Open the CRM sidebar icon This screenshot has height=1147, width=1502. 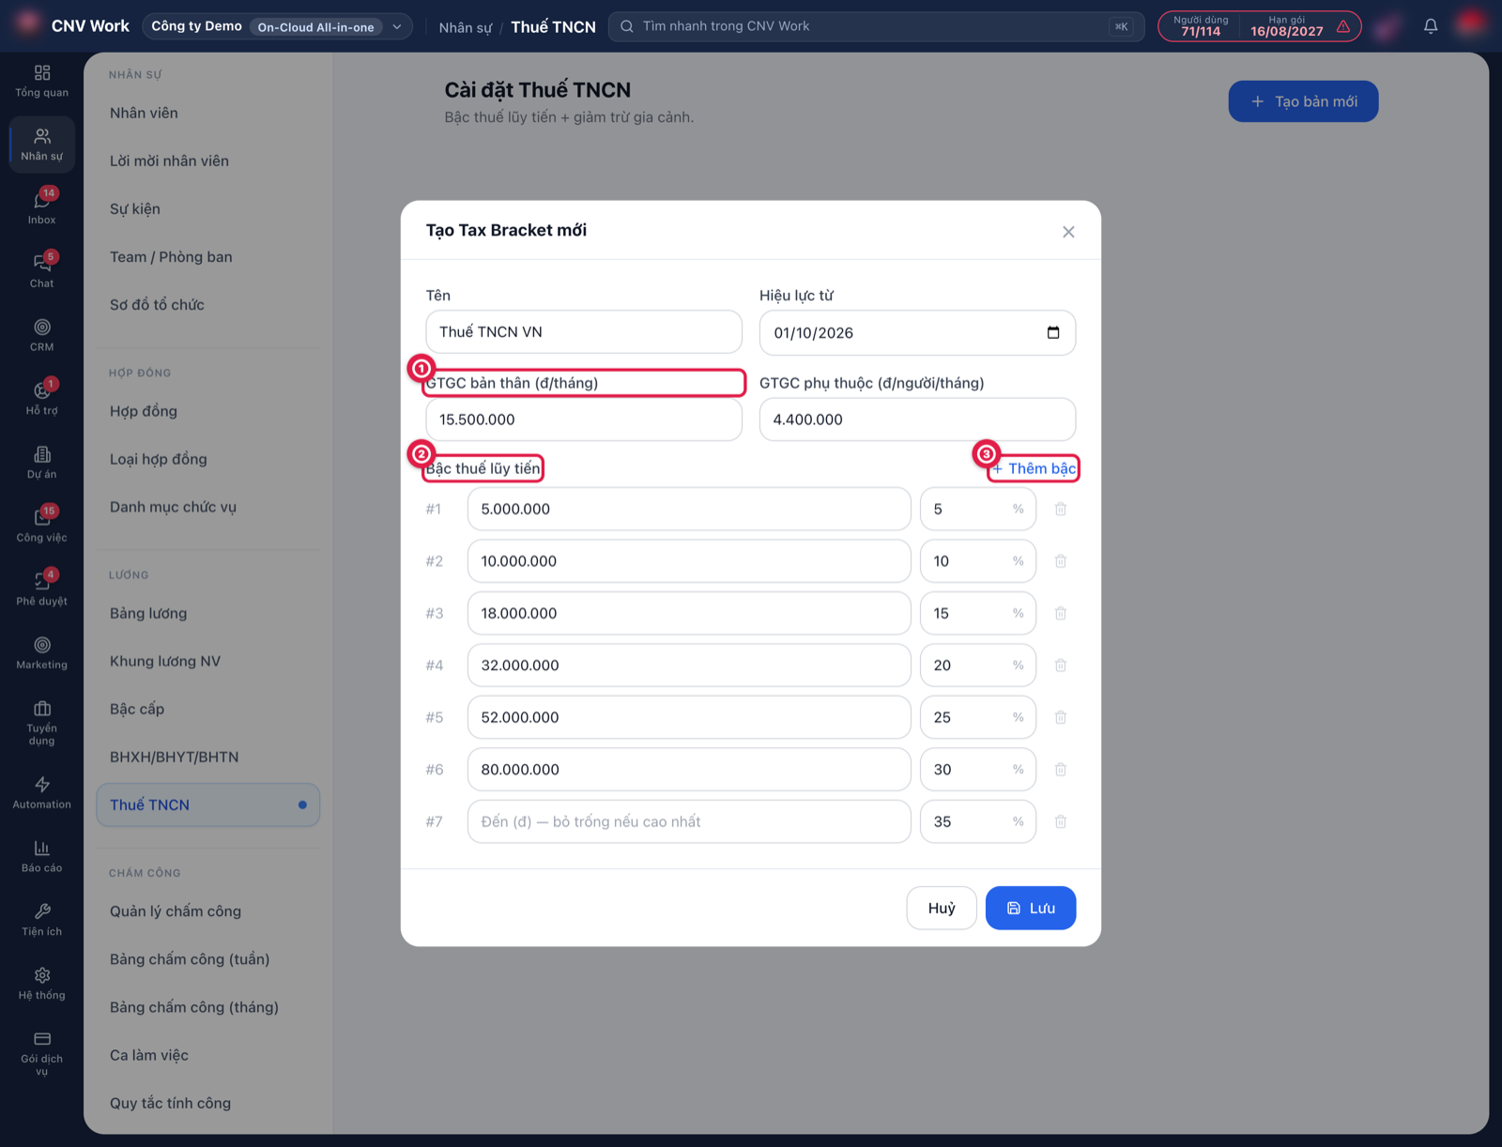42,334
